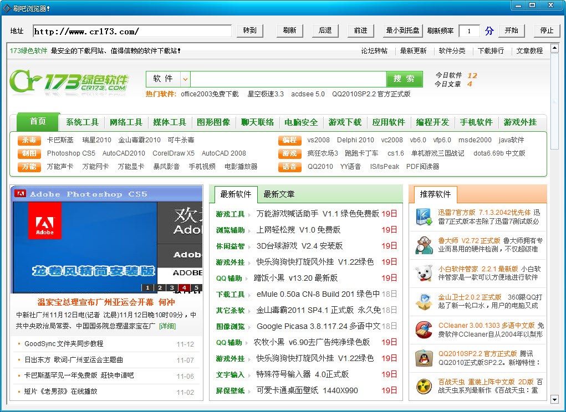Click the 刷新频率 refresh rate input

tap(469, 32)
